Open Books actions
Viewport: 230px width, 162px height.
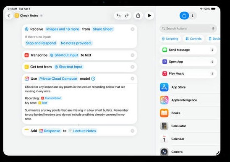190,113
